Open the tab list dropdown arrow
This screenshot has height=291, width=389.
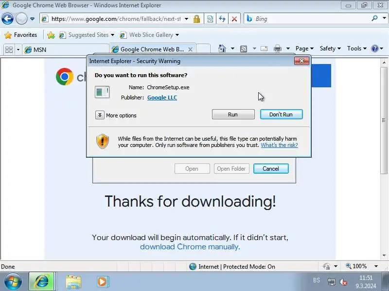(x=18, y=50)
